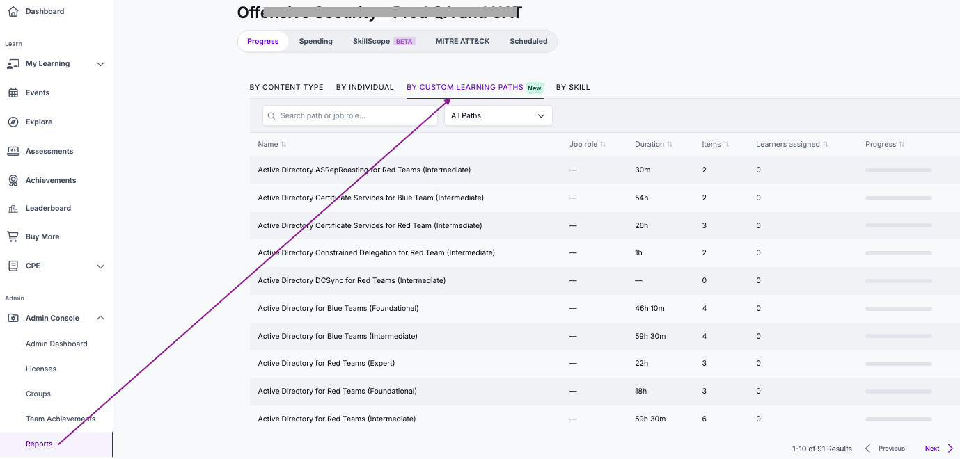Screen dimensions: 960x459
Task: Open Active Directory for Blue Teams (Intermediate)
Action: pyautogui.click(x=605, y=336)
